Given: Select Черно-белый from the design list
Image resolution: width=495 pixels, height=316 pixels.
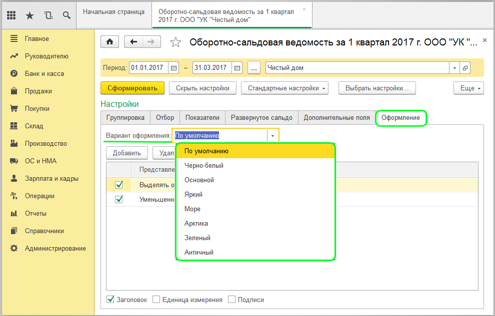Looking at the screenshot, I should tap(204, 165).
